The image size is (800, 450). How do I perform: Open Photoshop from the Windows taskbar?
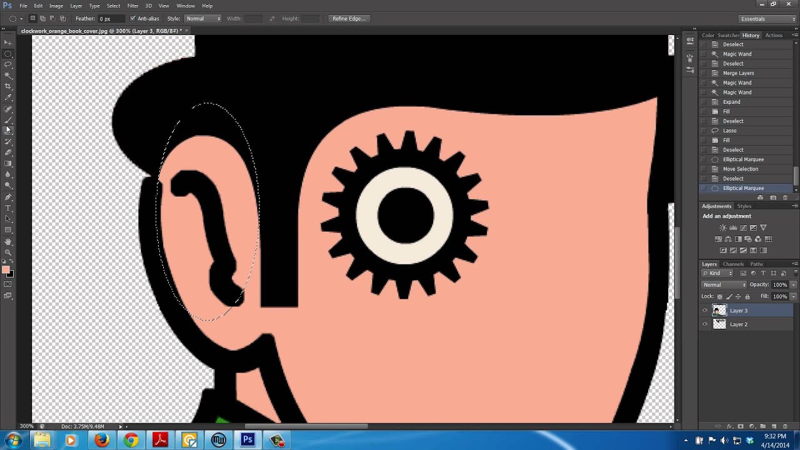click(247, 440)
